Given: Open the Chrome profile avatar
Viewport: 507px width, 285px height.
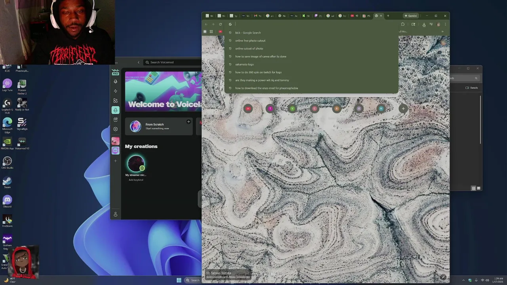Looking at the screenshot, I should pos(438,24).
